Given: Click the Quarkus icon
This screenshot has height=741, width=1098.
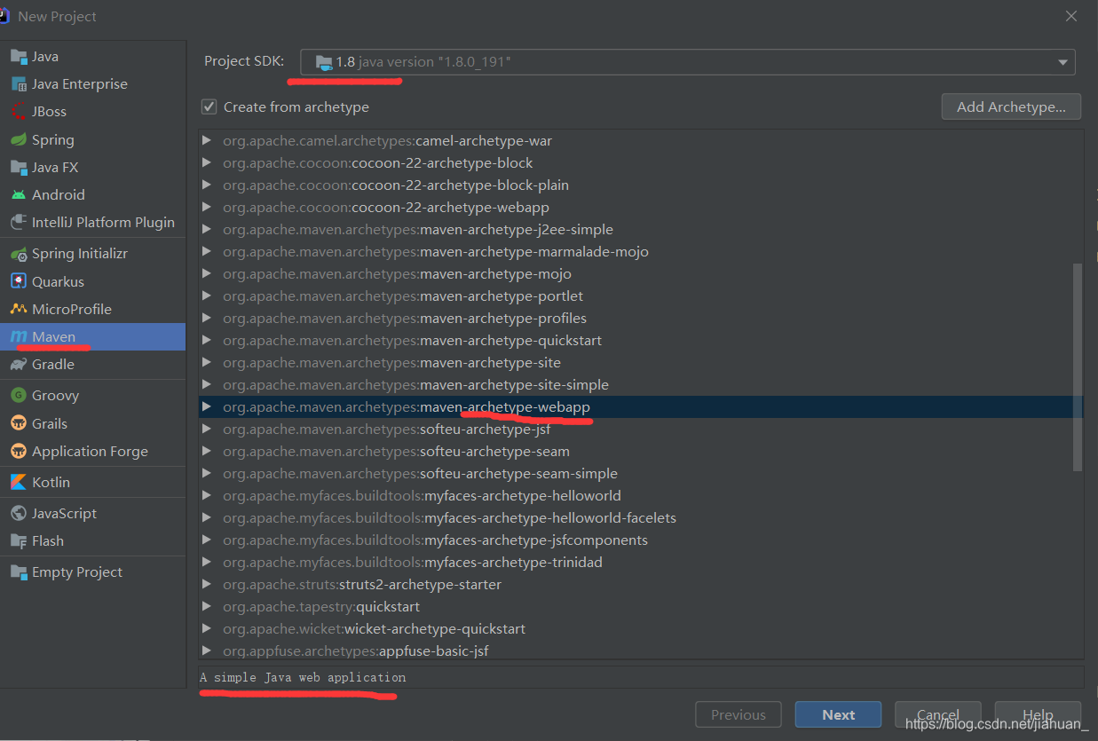Looking at the screenshot, I should [19, 281].
